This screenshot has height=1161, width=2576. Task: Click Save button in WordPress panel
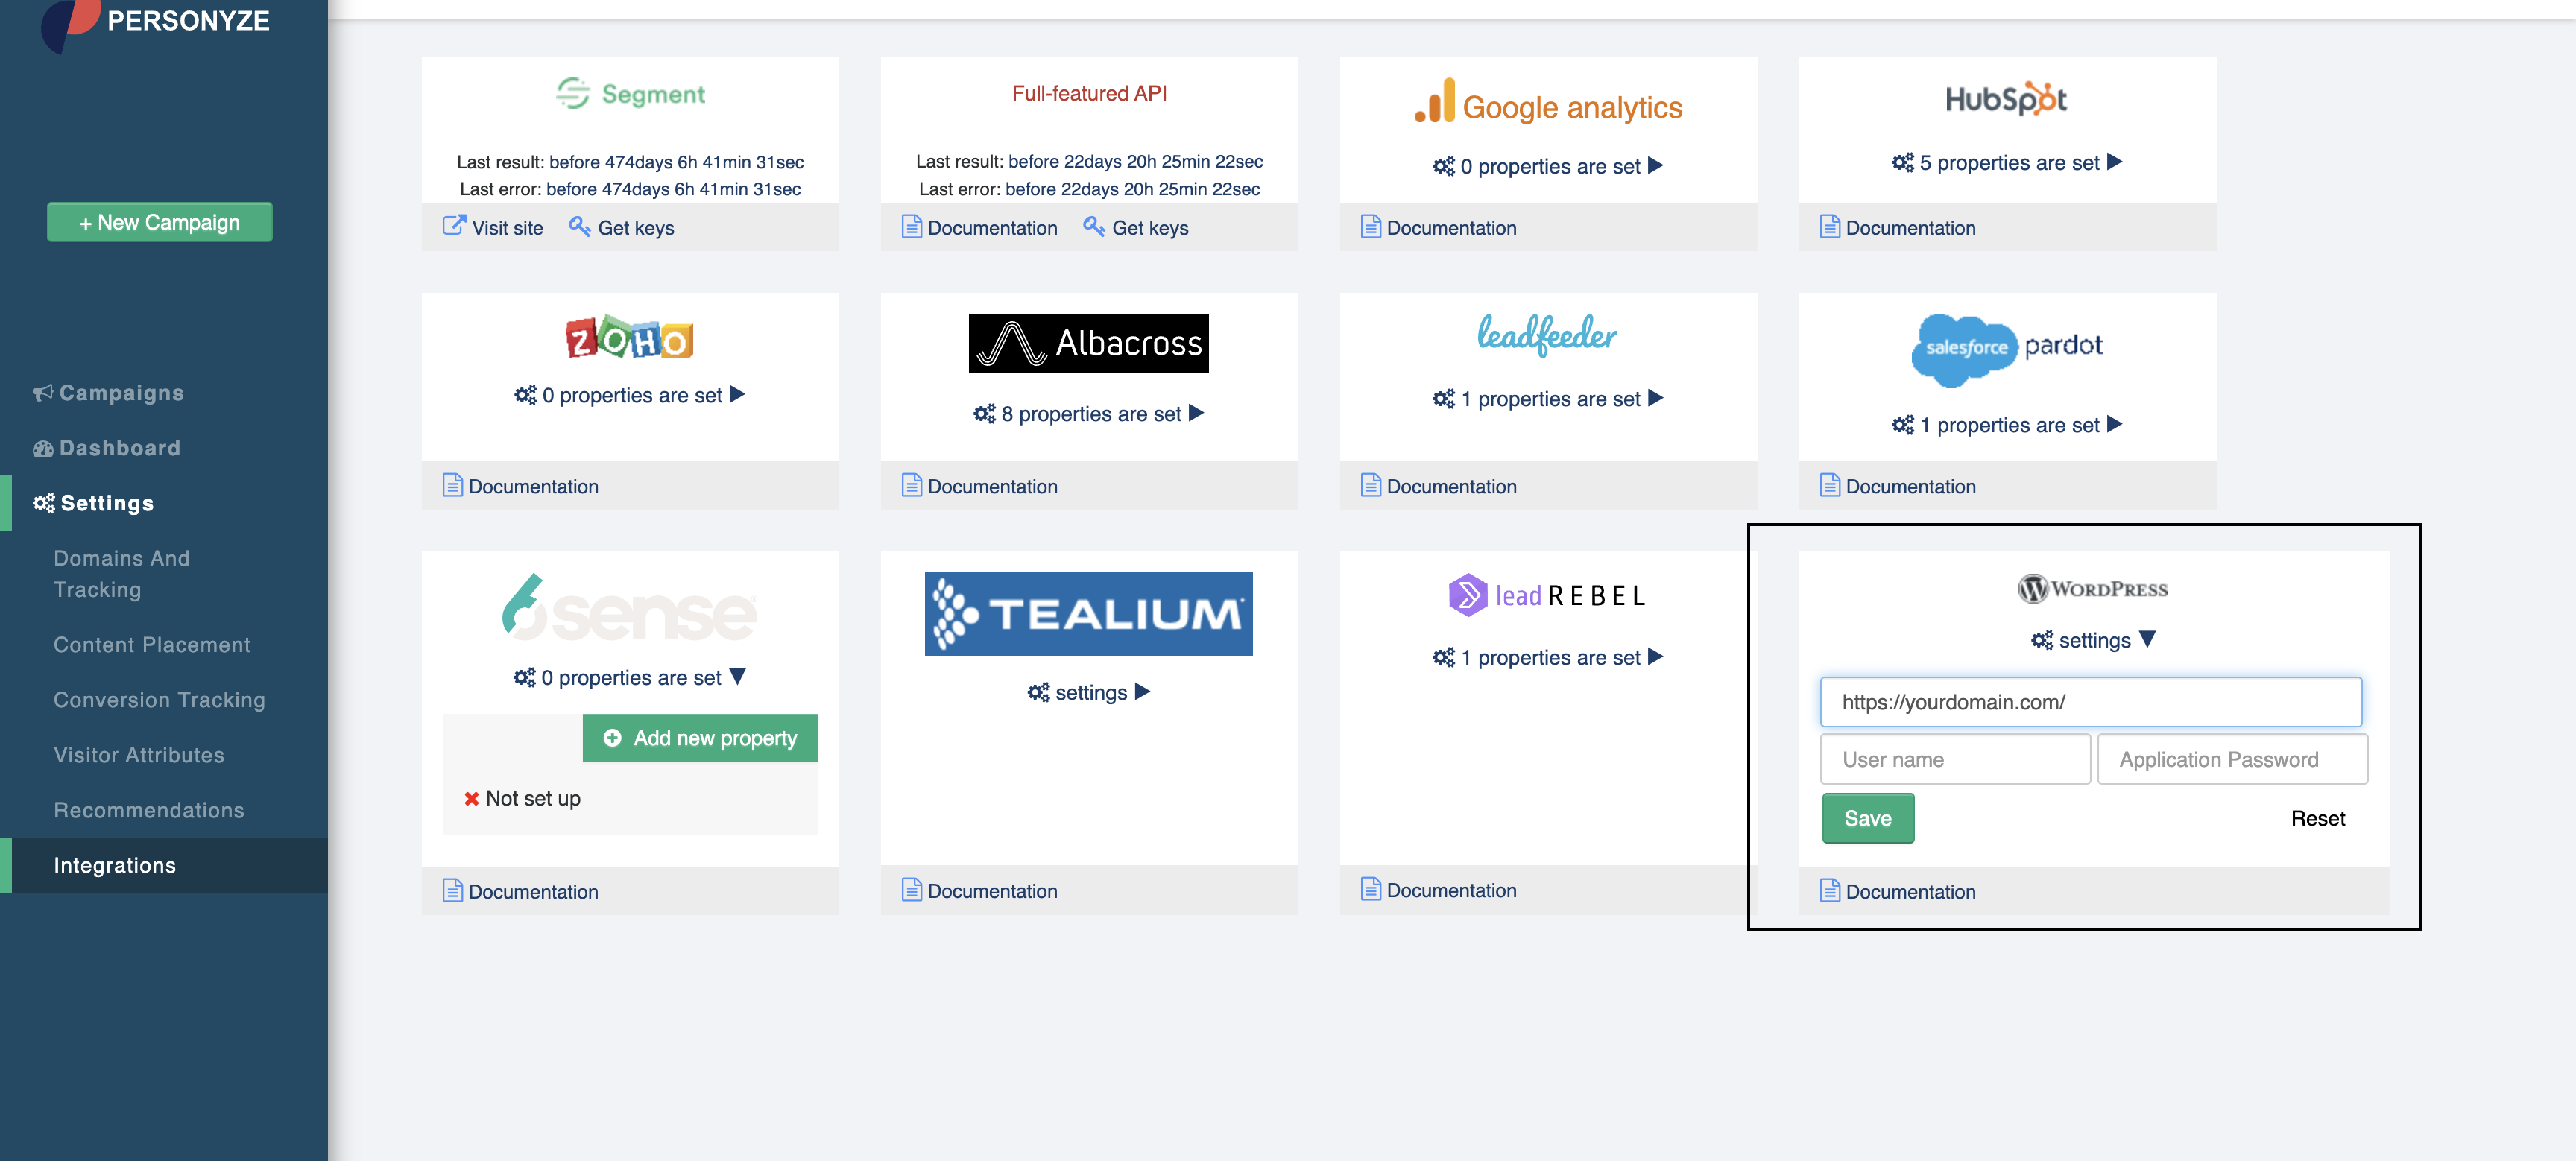pyautogui.click(x=1868, y=816)
